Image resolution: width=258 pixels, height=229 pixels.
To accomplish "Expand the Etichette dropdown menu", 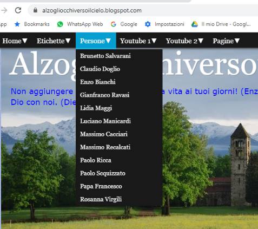I will coord(54,41).
